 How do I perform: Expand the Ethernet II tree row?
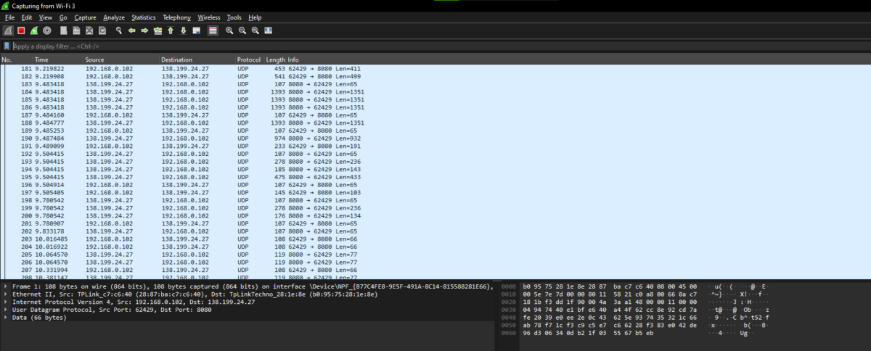[x=7, y=294]
